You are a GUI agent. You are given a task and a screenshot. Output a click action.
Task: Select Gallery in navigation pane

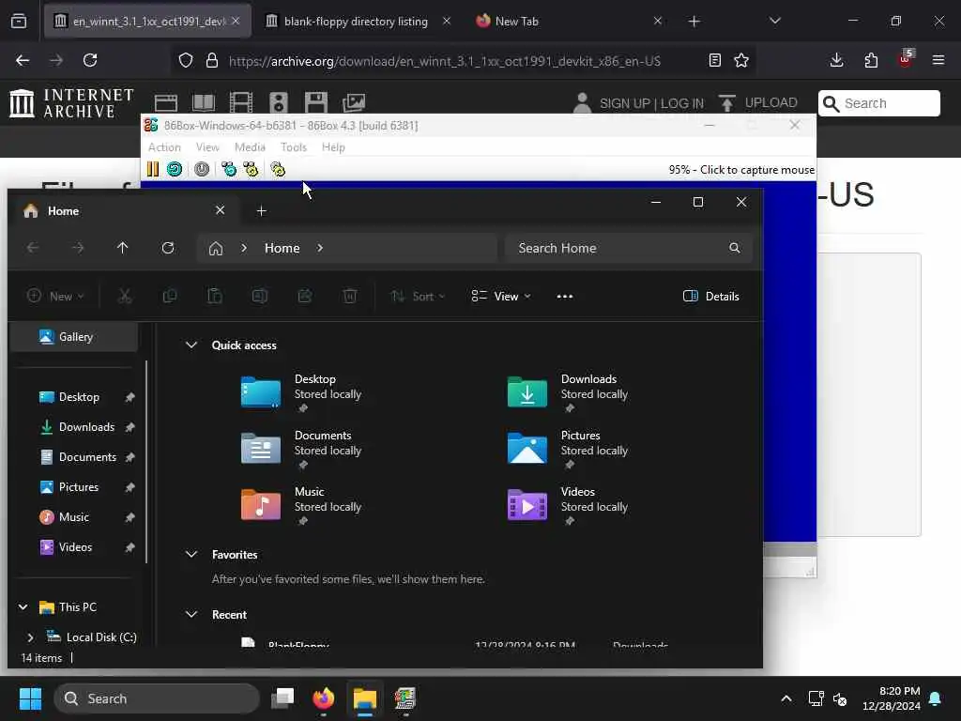pyautogui.click(x=74, y=337)
